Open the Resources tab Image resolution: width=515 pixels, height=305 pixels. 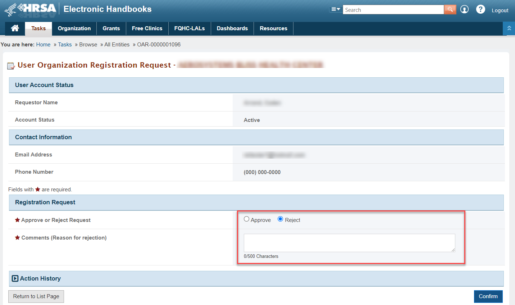coord(273,28)
